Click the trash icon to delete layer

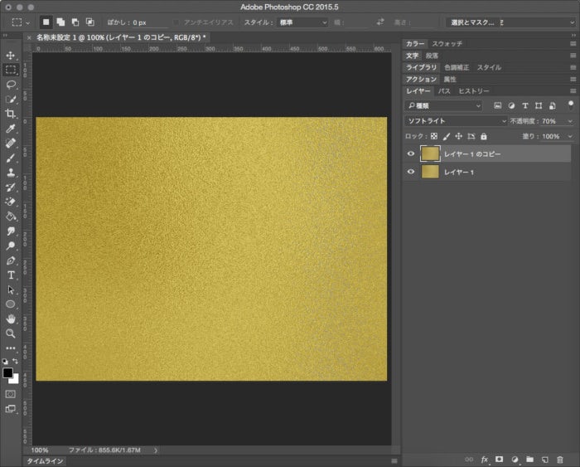pos(559,459)
